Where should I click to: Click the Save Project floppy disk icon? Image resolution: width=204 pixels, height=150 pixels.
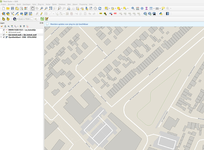(12, 8)
